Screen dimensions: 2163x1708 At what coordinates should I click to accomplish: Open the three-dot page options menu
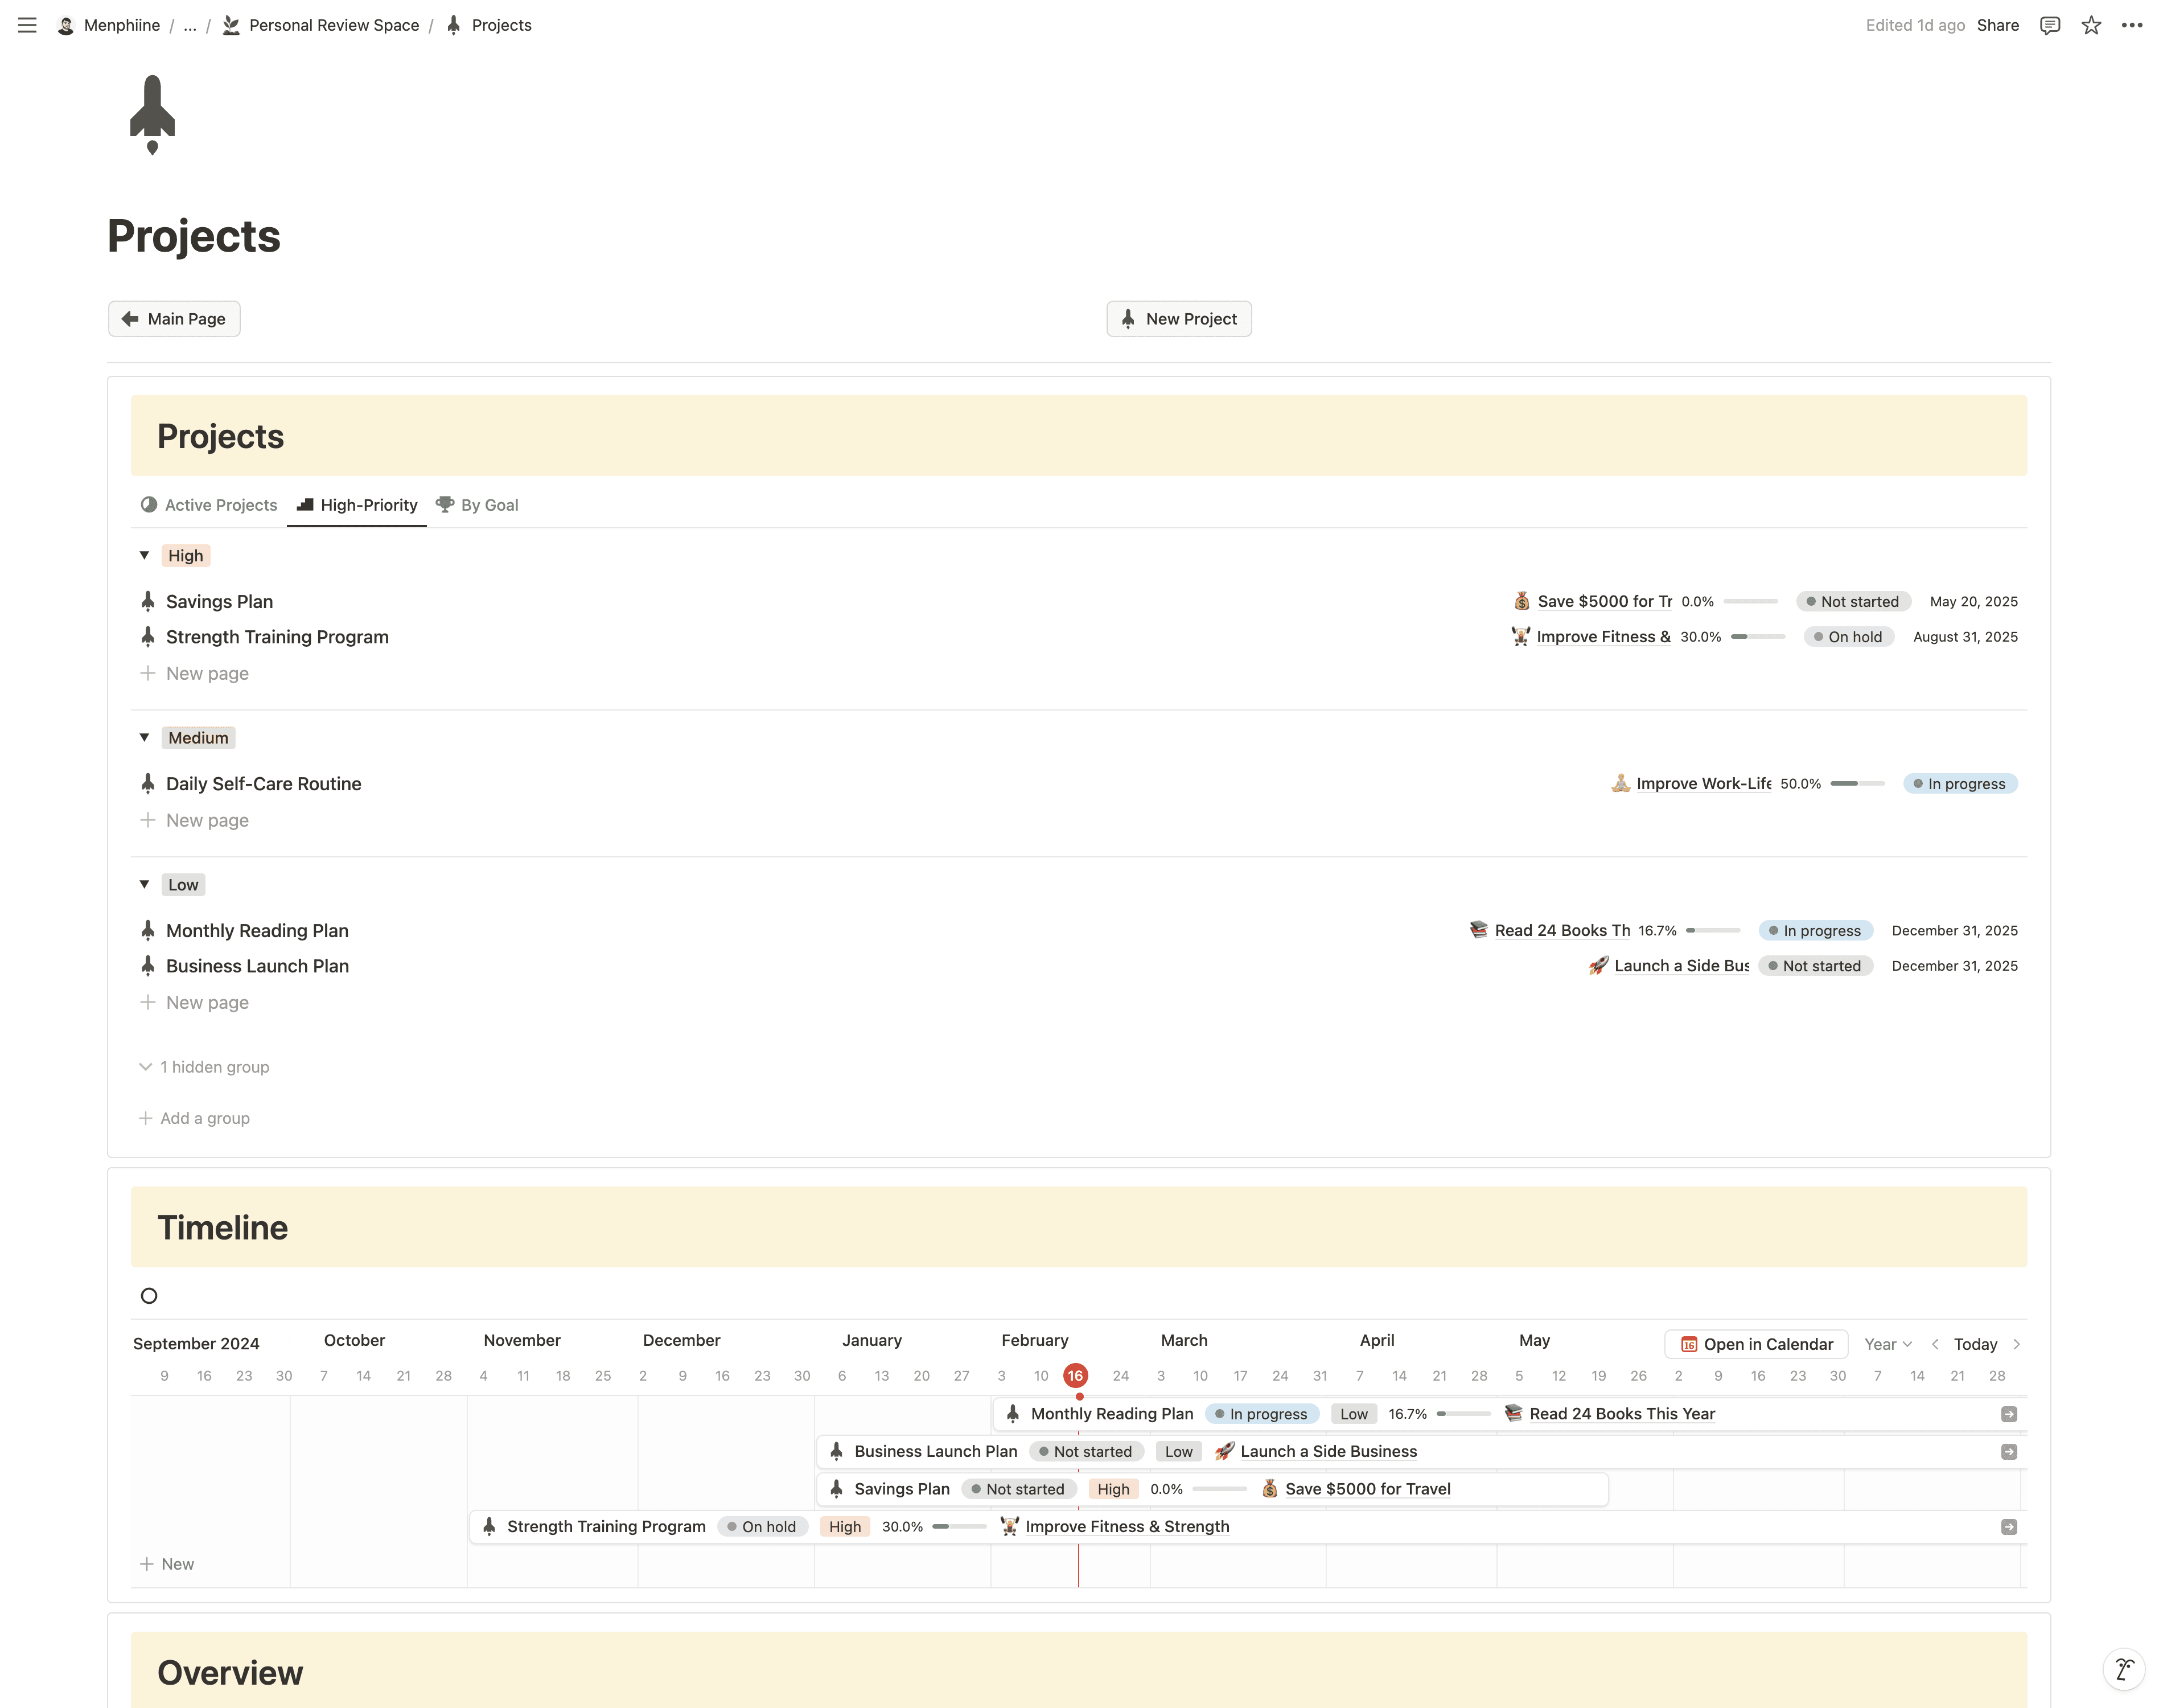(2132, 25)
